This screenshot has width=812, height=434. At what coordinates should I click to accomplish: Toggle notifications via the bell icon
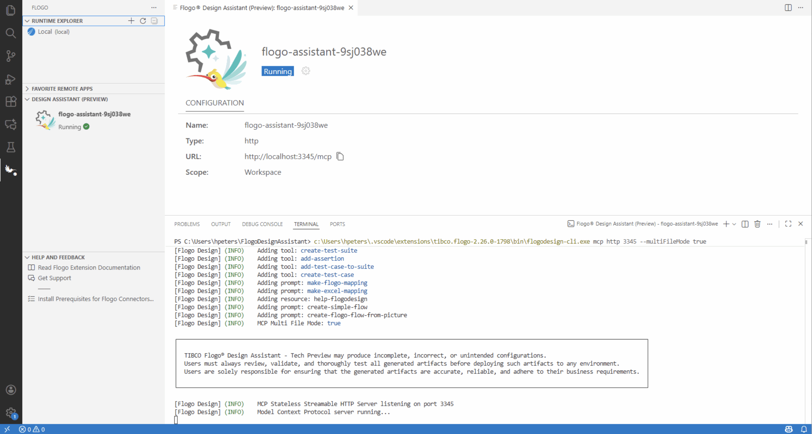tap(804, 429)
